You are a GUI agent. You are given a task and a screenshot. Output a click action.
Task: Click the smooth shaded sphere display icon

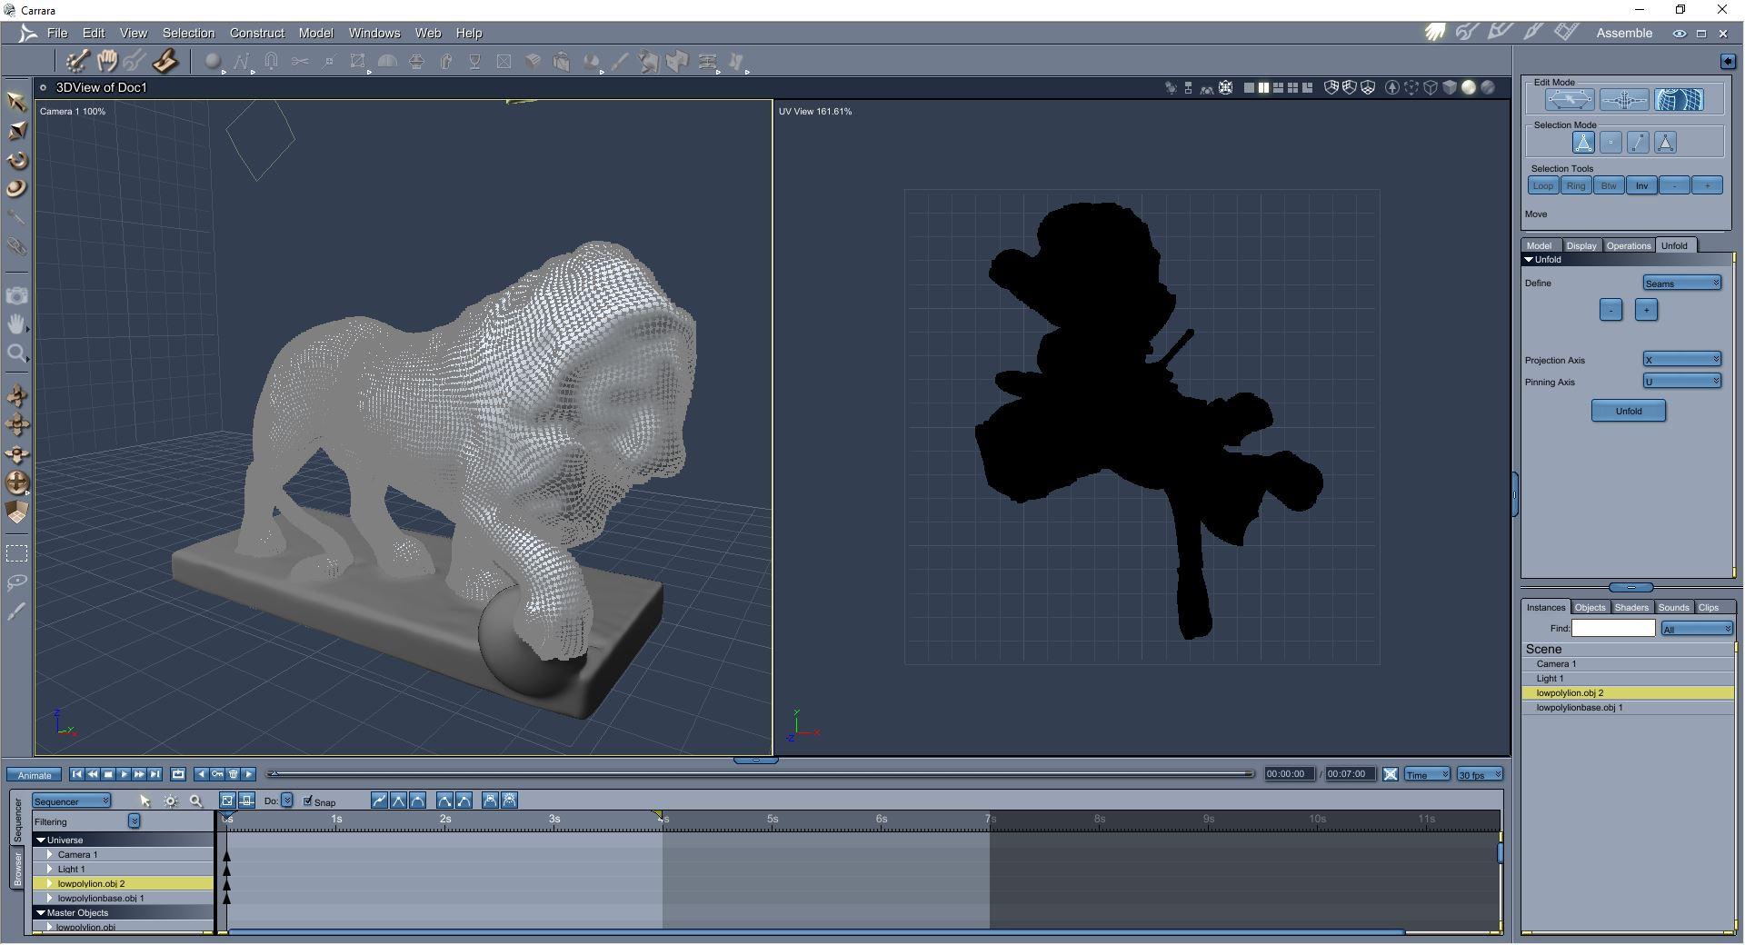[1469, 88]
